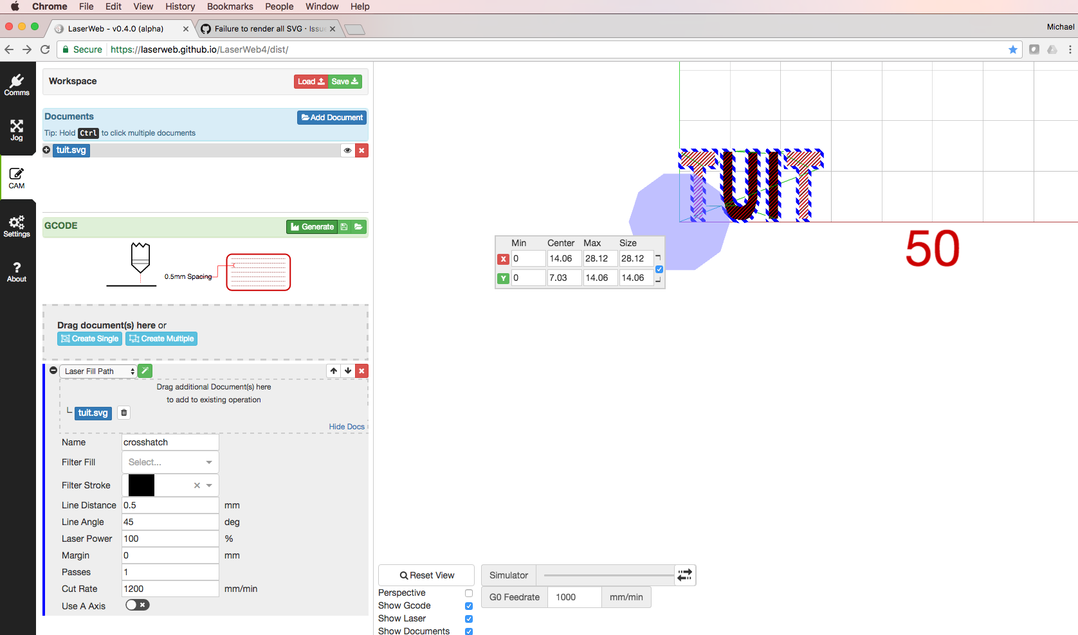Open the About sidebar panel
Viewport: 1078px width, 635px height.
tap(17, 271)
